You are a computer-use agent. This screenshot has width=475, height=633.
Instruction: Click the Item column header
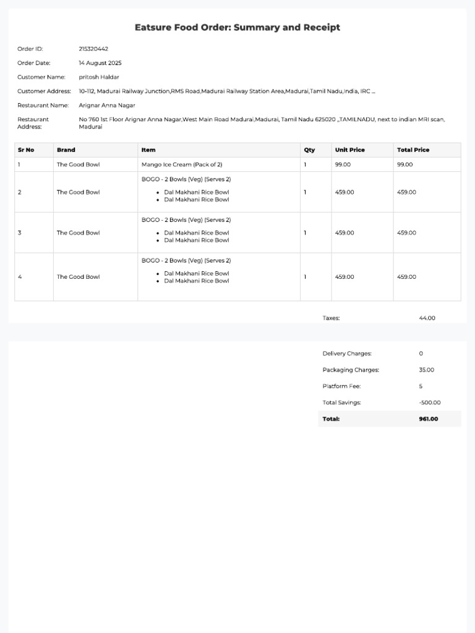point(148,150)
